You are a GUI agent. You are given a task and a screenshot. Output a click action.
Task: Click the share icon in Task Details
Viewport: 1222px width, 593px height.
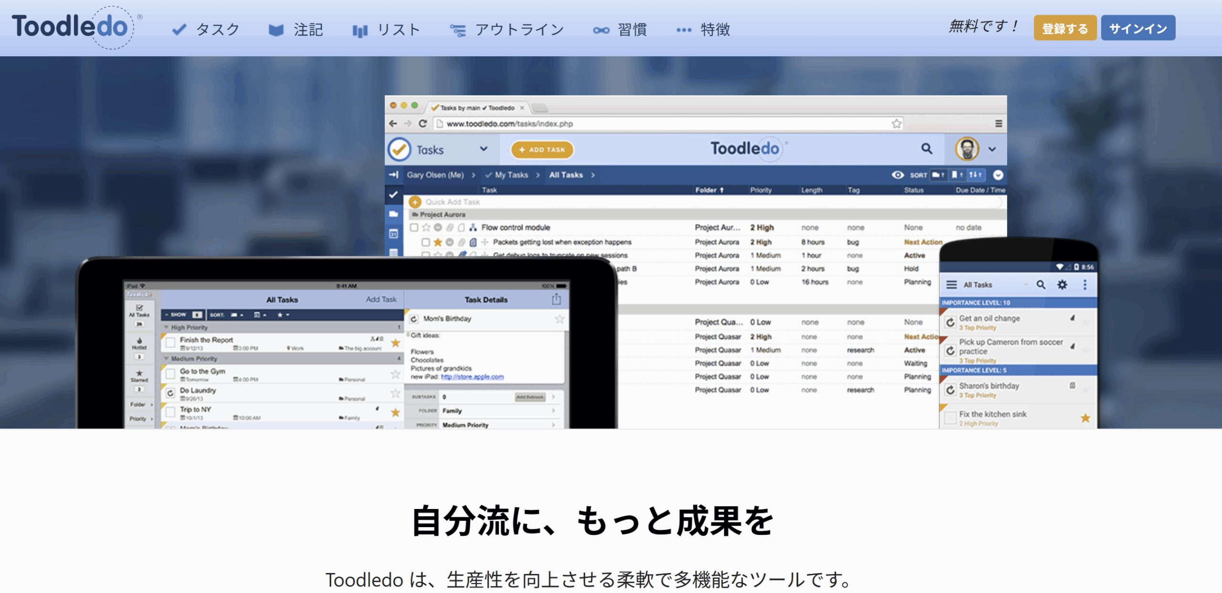click(x=556, y=299)
